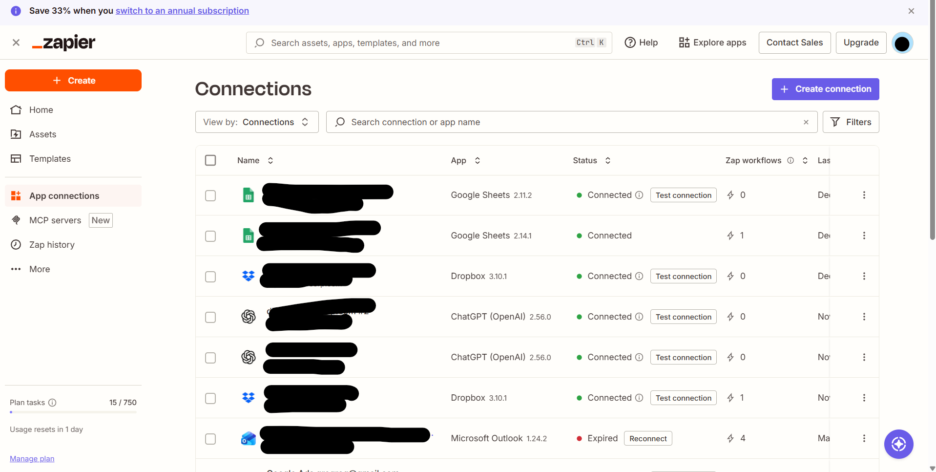Image resolution: width=936 pixels, height=472 pixels.
Task: Click the Contact Sales button
Action: 795,43
